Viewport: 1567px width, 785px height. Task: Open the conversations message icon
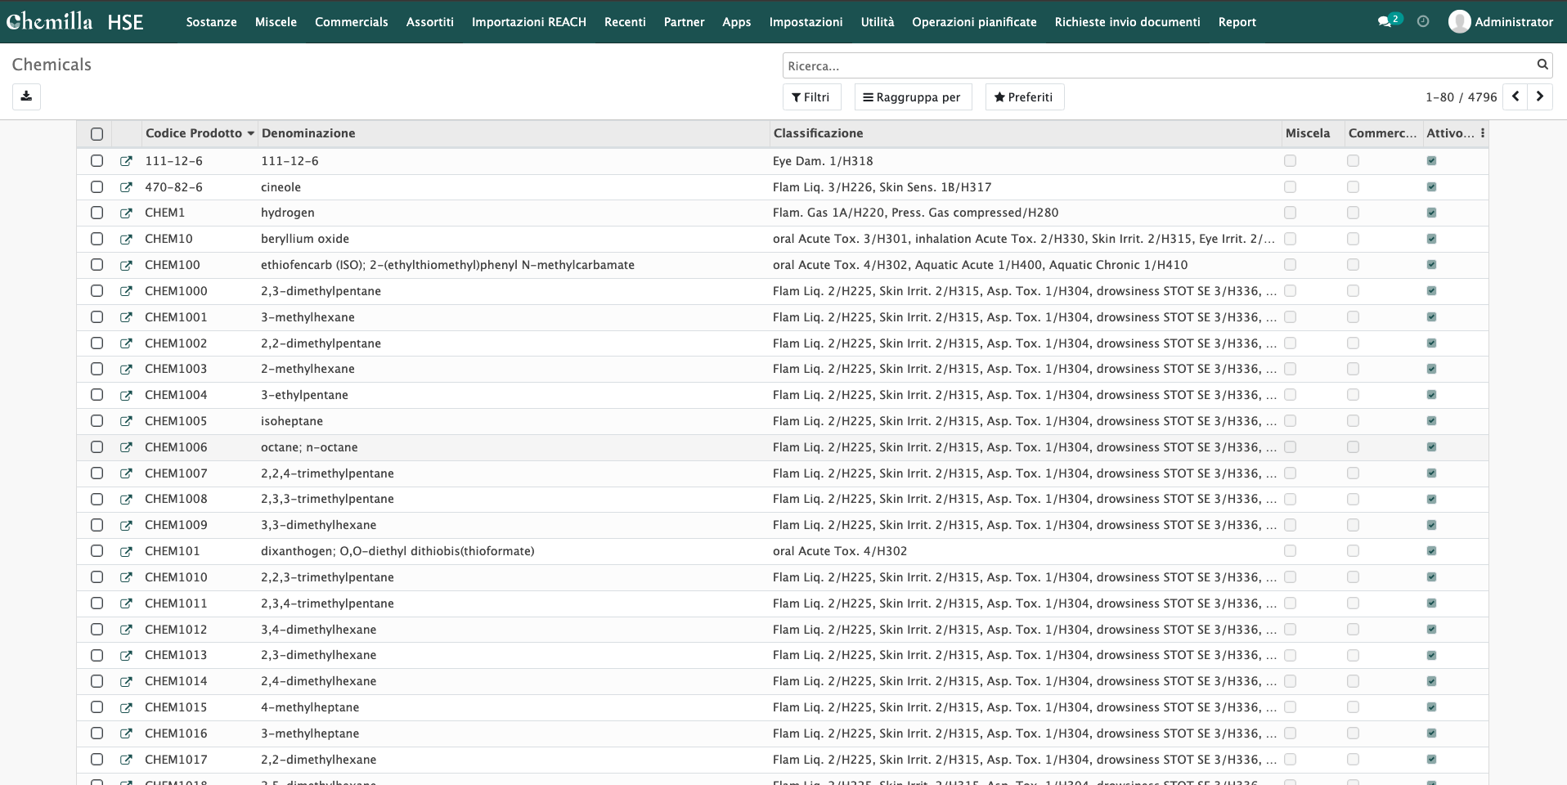(x=1384, y=22)
